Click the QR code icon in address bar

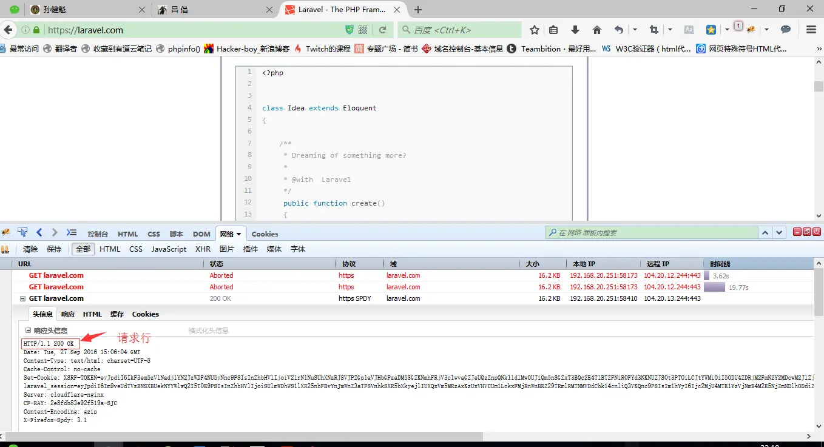(363, 30)
